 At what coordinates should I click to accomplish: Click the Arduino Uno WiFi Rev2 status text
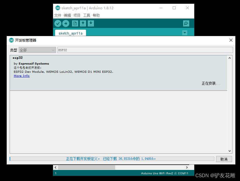(164, 173)
